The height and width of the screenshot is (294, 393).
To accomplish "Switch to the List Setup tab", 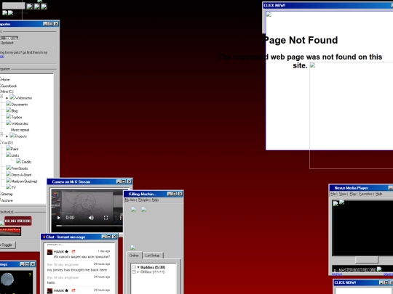I will point(152,256).
